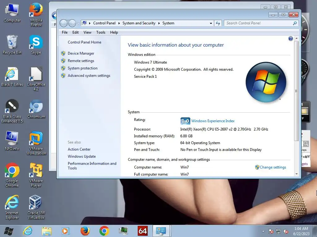Open Performance Information and Tools
The width and height of the screenshot is (317, 237).
point(92,166)
